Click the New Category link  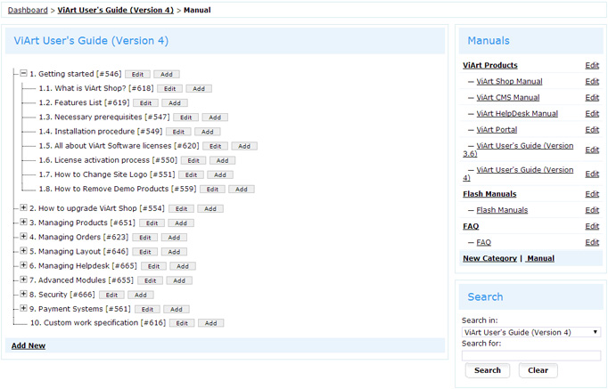coord(489,258)
